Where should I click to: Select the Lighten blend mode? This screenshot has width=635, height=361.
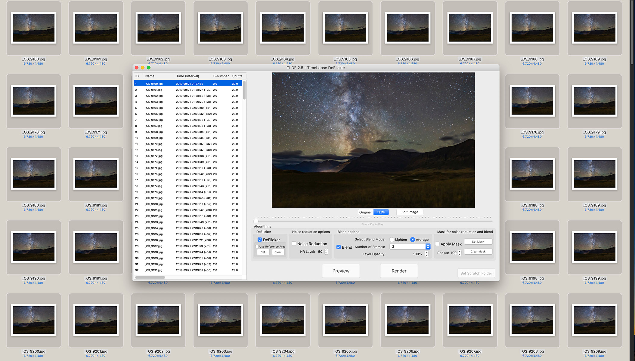point(392,240)
